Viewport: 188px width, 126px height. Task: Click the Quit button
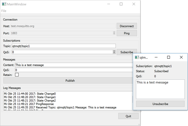point(128,116)
